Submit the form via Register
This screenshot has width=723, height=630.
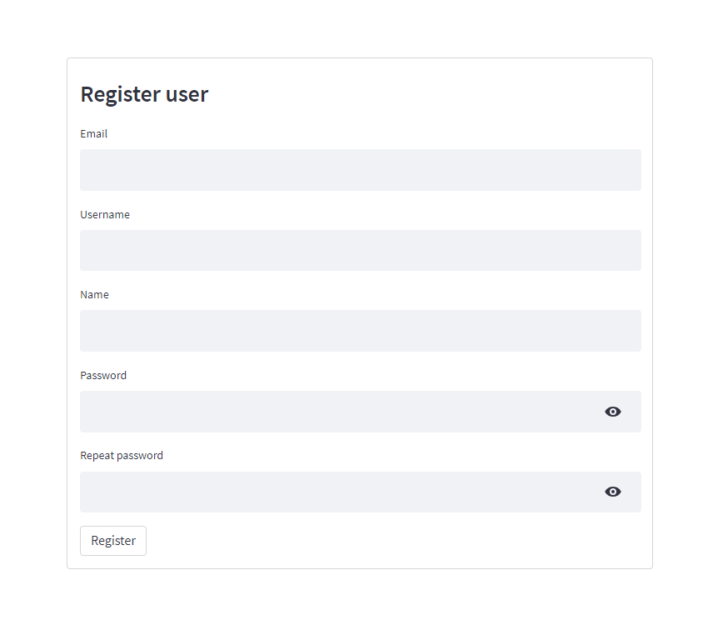tap(112, 540)
